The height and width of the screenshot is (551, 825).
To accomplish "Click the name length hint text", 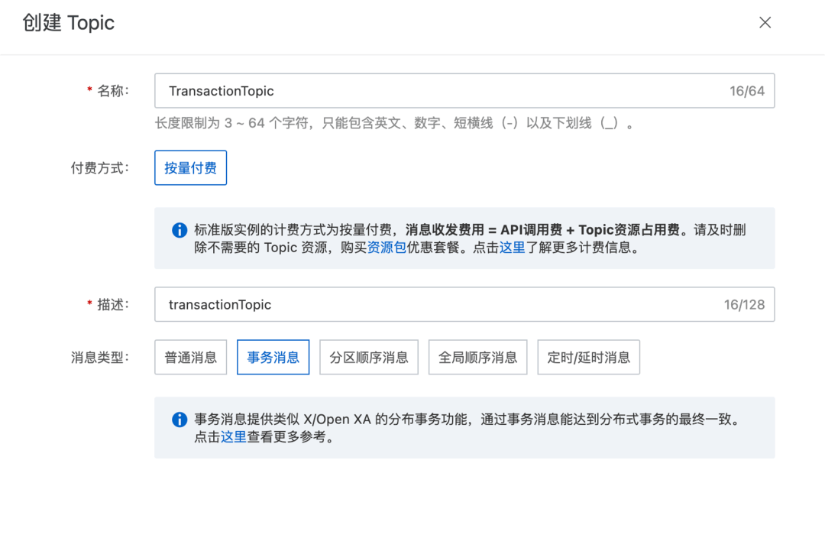I will [x=395, y=123].
